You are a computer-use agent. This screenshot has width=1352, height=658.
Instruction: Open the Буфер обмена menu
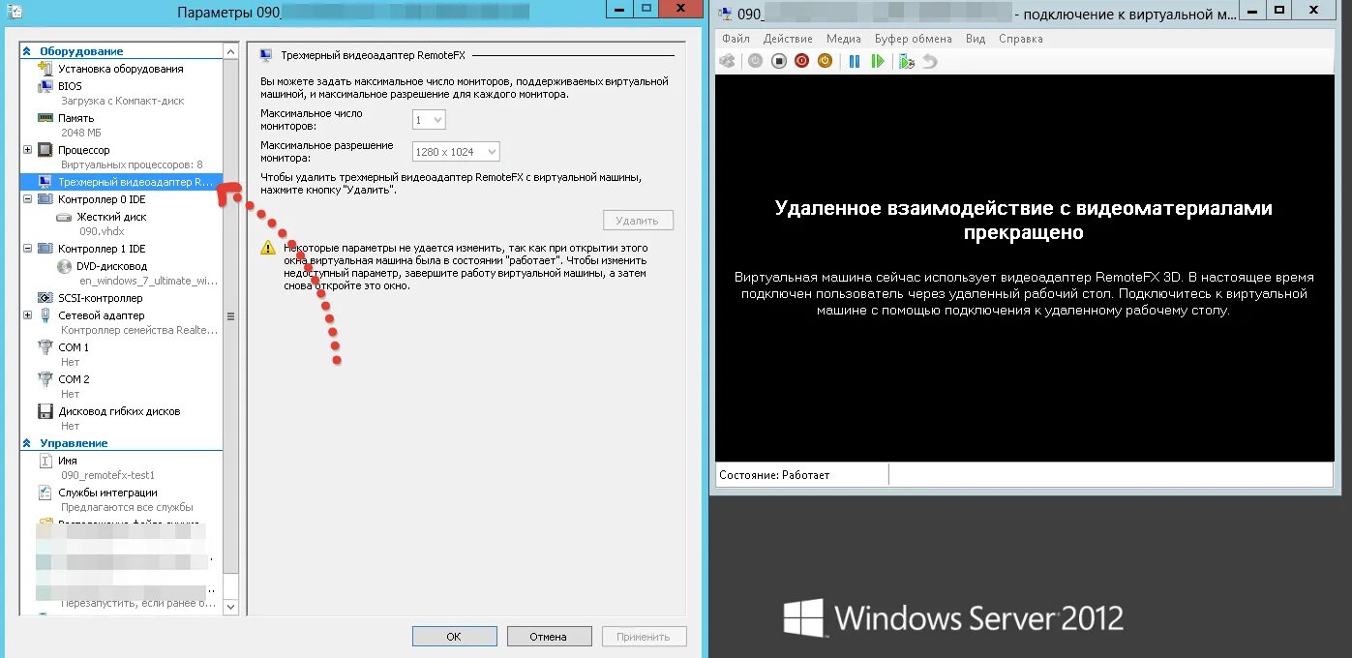[x=914, y=39]
